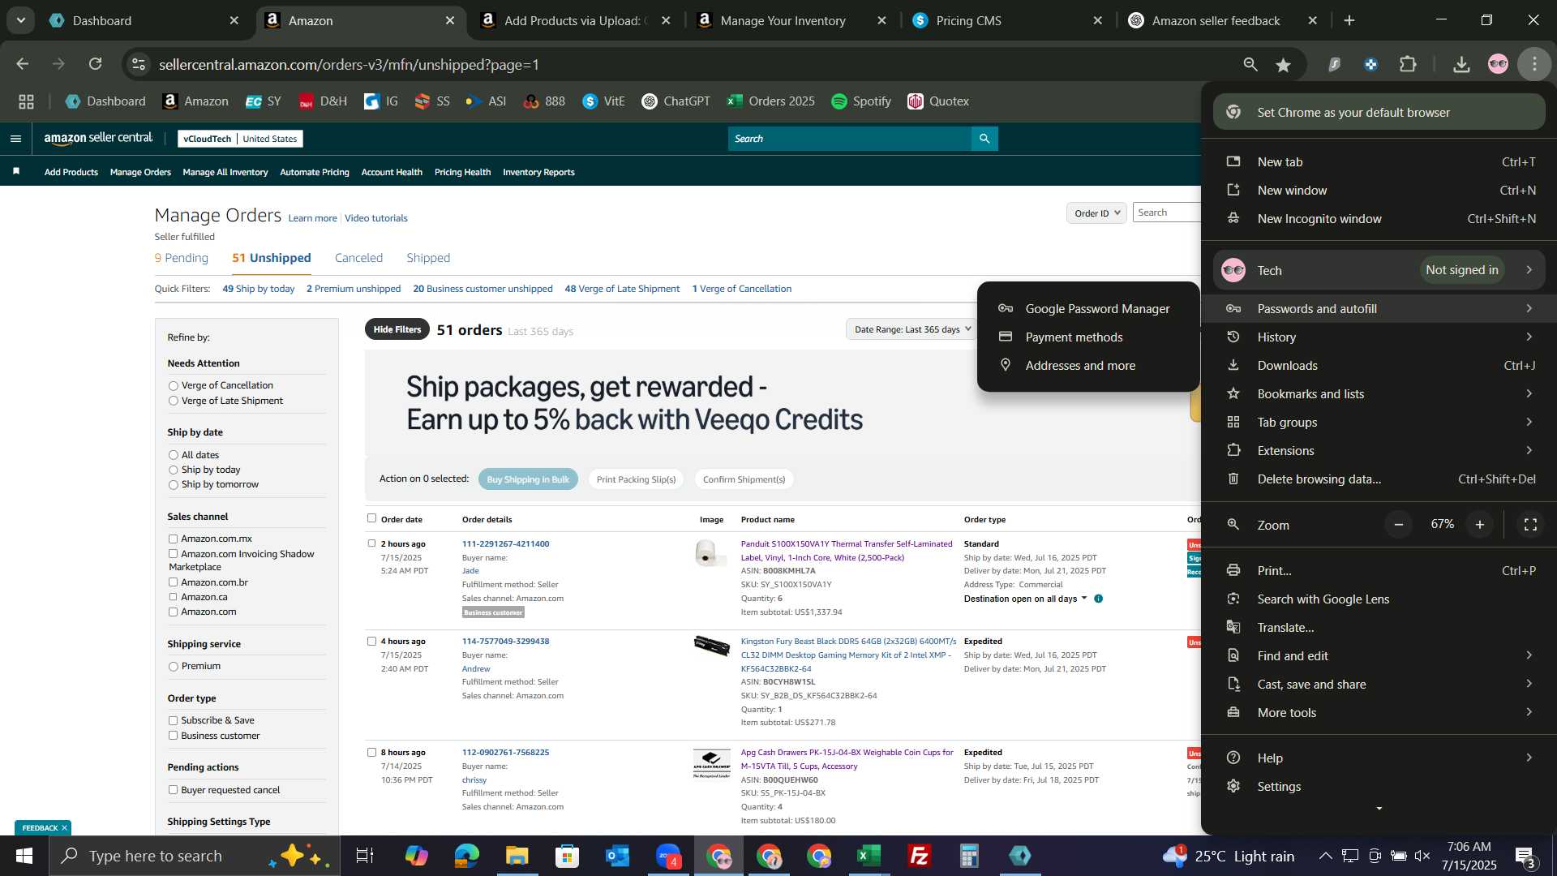Enter fullscreen mode via zoom row icon

click(x=1530, y=525)
